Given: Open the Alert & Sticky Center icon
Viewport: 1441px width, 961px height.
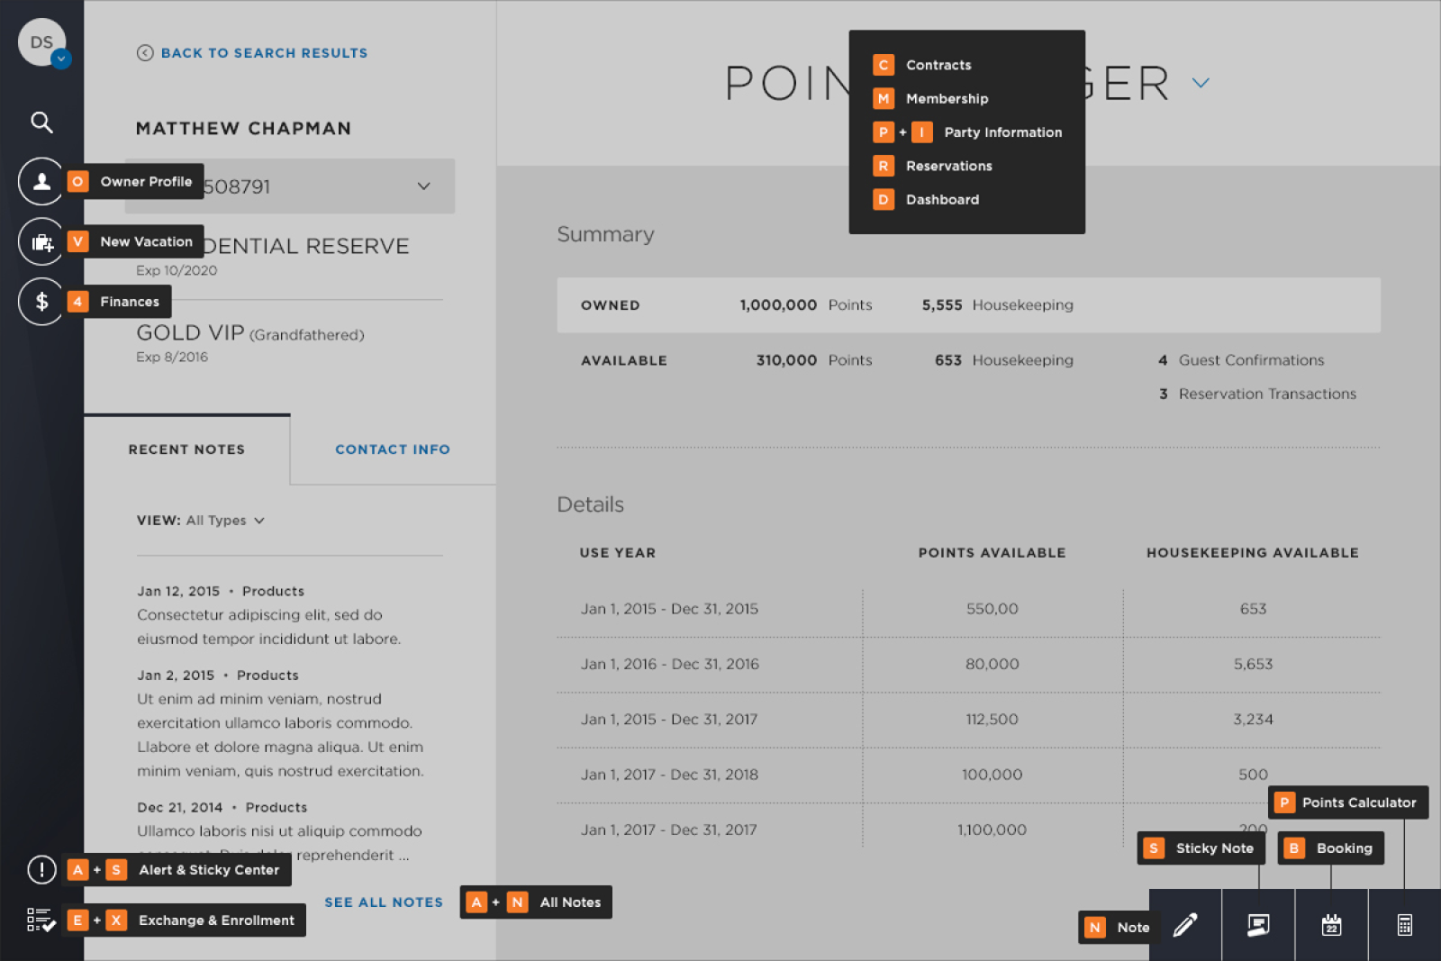Looking at the screenshot, I should (x=41, y=870).
